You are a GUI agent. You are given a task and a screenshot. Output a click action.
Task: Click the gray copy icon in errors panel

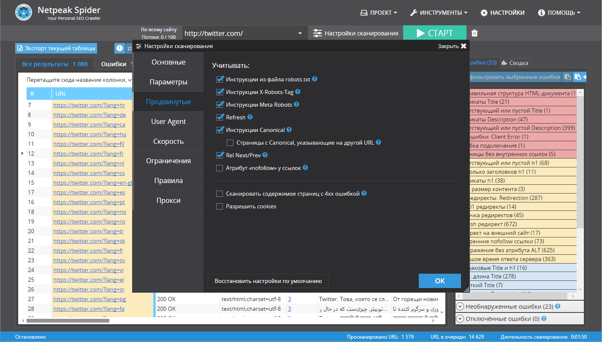[x=568, y=77]
